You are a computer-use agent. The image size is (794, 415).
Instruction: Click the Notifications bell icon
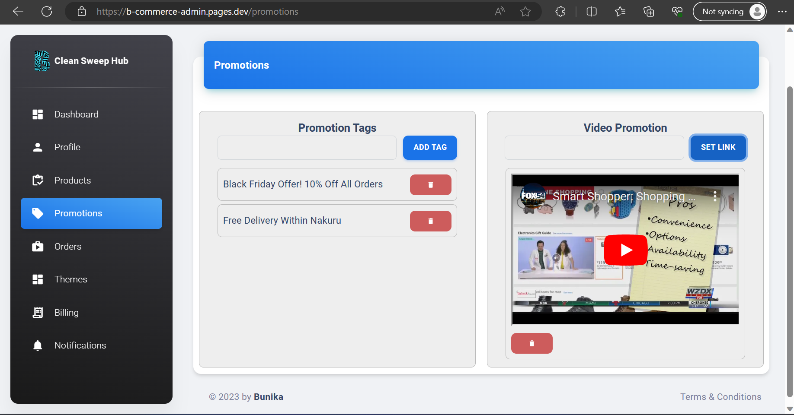(x=38, y=345)
